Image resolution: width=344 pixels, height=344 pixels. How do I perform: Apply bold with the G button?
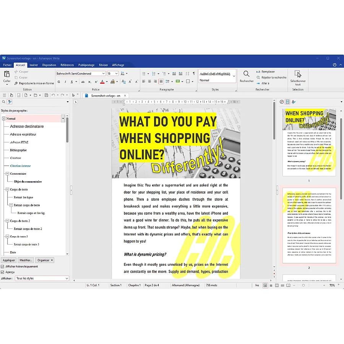(x=59, y=82)
